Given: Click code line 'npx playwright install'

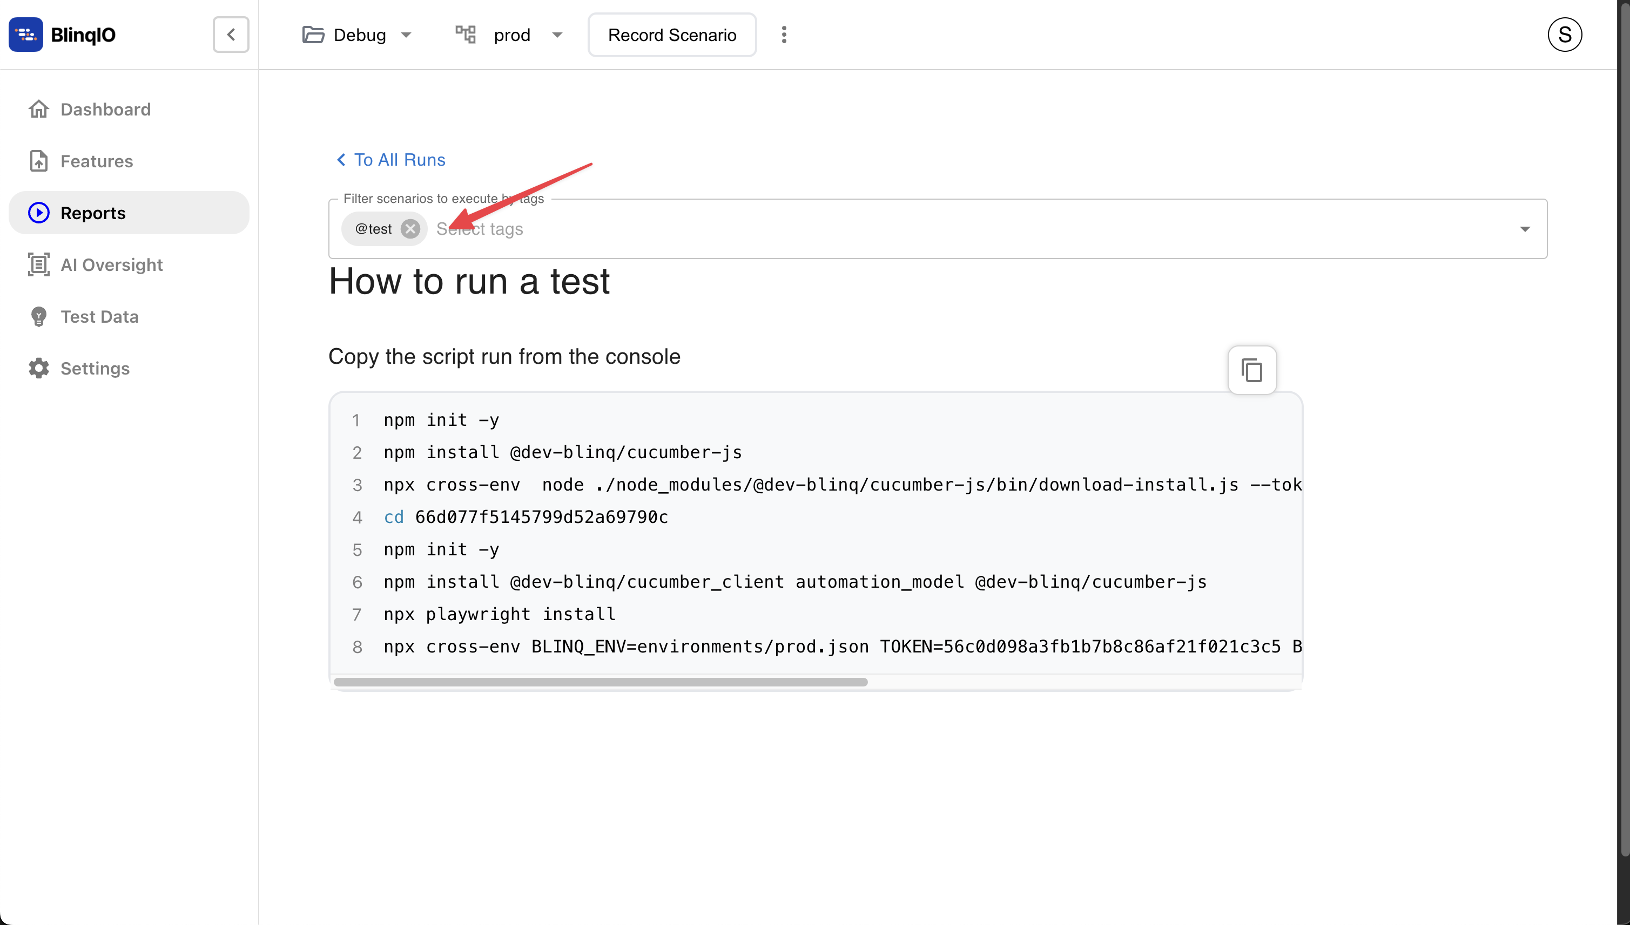Looking at the screenshot, I should pyautogui.click(x=499, y=614).
